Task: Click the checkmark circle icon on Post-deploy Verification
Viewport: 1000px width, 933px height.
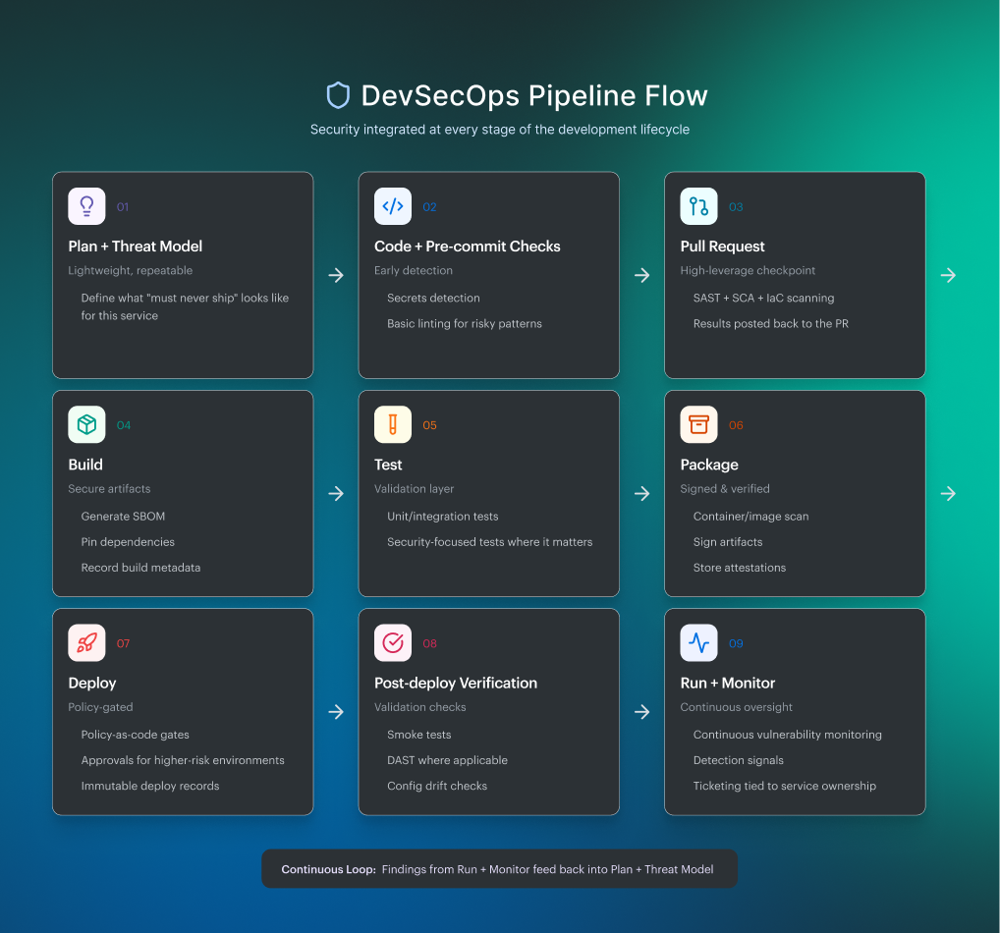Action: tap(393, 642)
